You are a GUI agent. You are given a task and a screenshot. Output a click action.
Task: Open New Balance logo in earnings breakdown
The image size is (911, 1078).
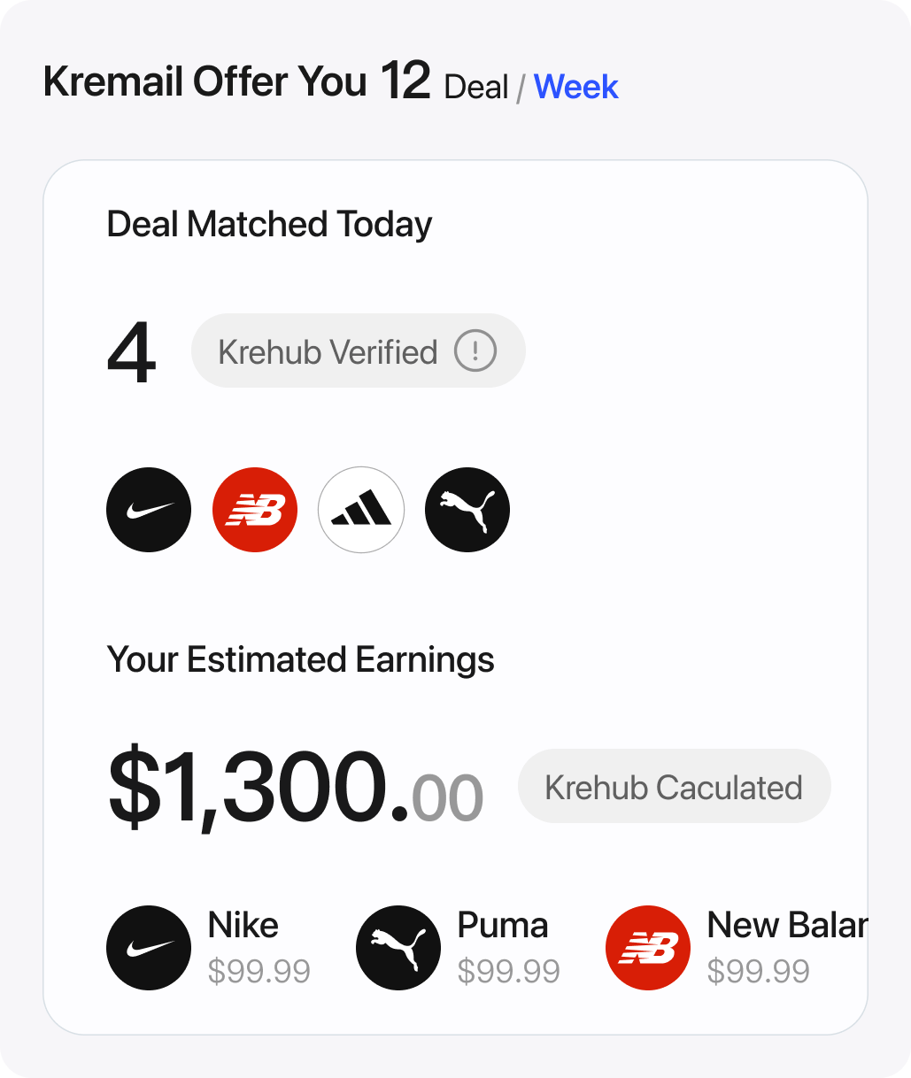pyautogui.click(x=648, y=947)
